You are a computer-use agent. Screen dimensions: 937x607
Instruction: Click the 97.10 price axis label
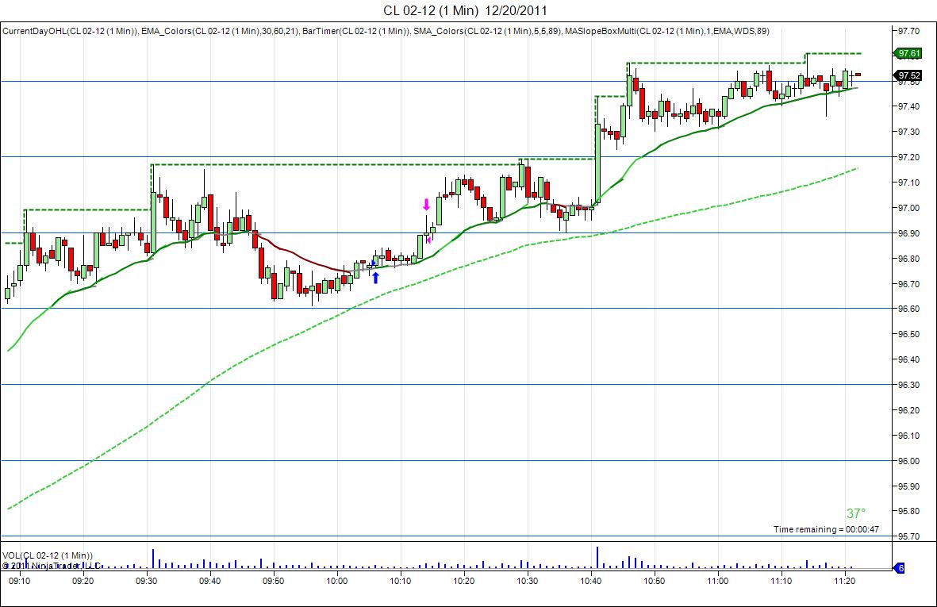[x=909, y=182]
